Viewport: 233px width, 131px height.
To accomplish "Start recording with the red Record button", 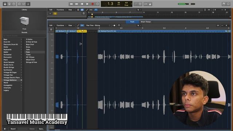I will (x=92, y=4).
